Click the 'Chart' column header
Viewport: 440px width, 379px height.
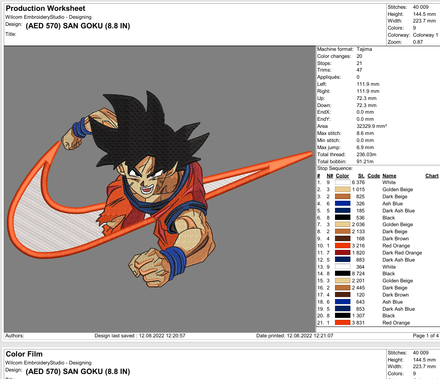tap(432, 176)
